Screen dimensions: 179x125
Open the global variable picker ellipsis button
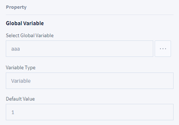pos(163,49)
